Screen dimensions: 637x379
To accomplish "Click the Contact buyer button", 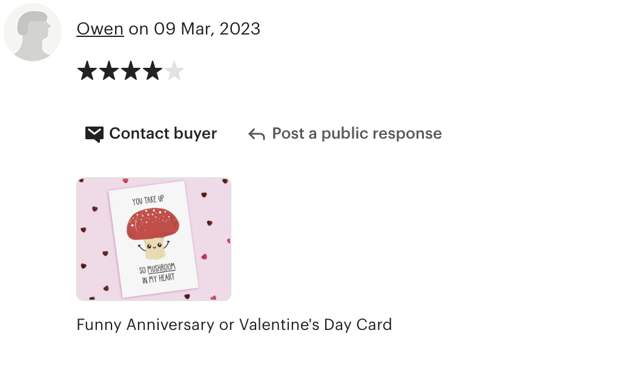I will 151,134.
